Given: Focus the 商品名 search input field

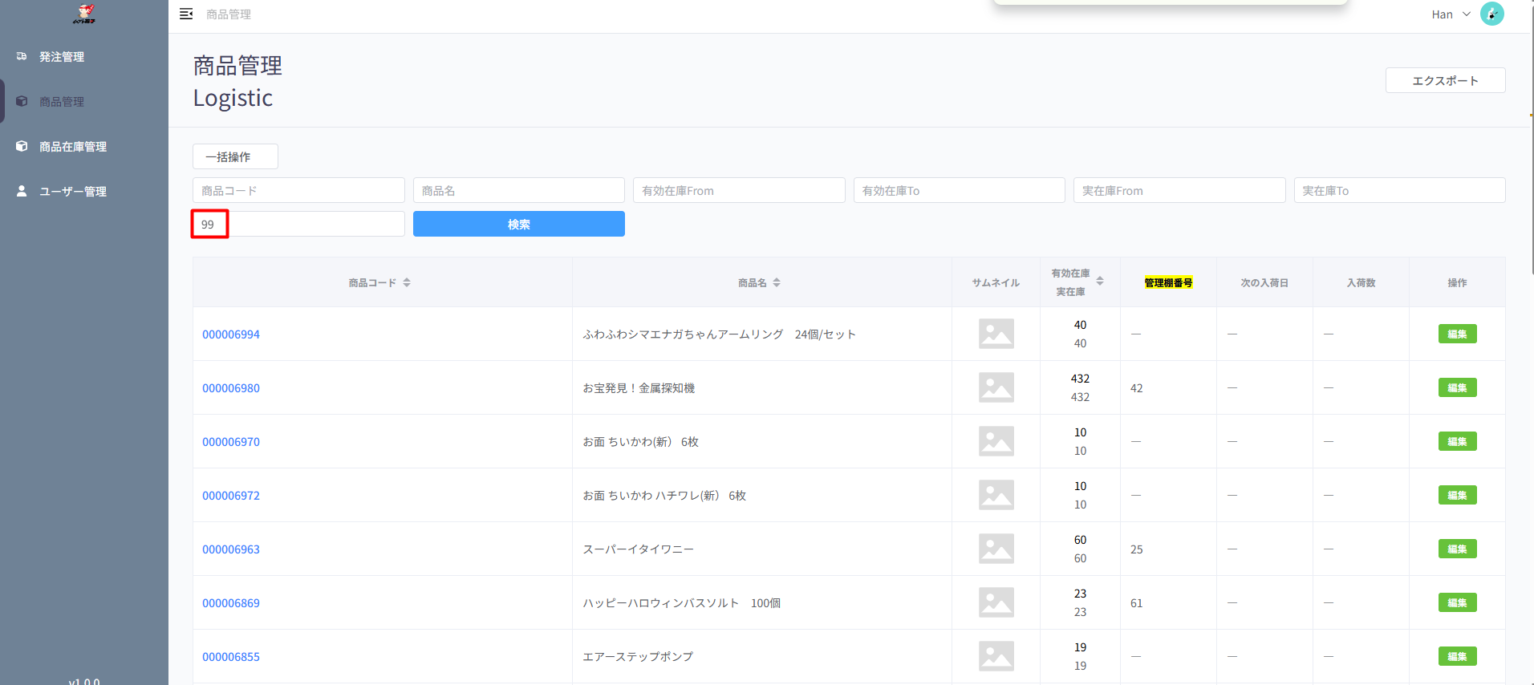Looking at the screenshot, I should [x=518, y=190].
